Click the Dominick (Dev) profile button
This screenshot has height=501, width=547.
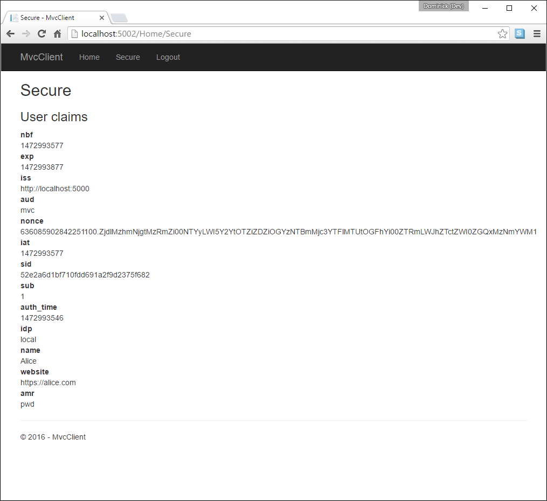[x=444, y=6]
